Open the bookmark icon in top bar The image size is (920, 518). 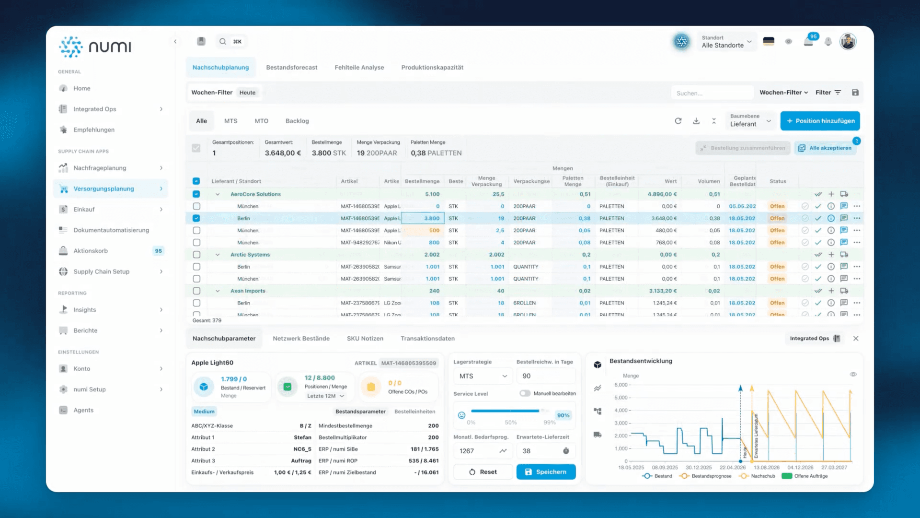coord(201,42)
